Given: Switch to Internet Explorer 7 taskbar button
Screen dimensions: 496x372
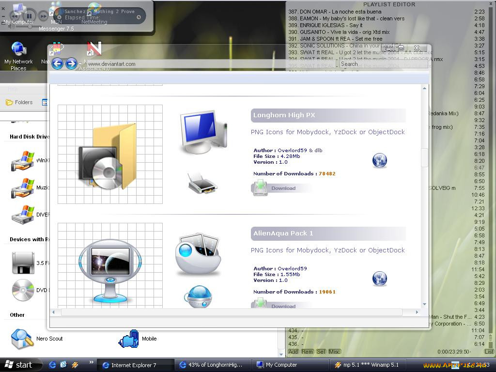Looking at the screenshot, I should [135, 365].
